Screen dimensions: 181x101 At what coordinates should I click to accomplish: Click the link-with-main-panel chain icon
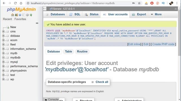click(37, 23)
